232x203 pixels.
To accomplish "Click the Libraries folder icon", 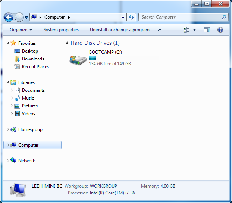I will (13, 82).
